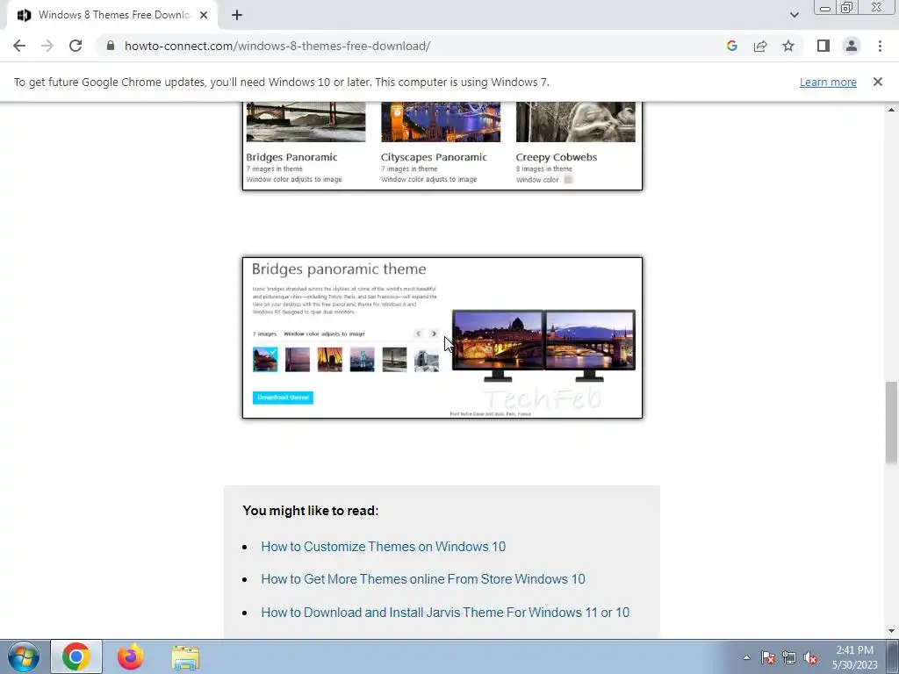Open a new tab
This screenshot has width=899, height=674.
237,15
